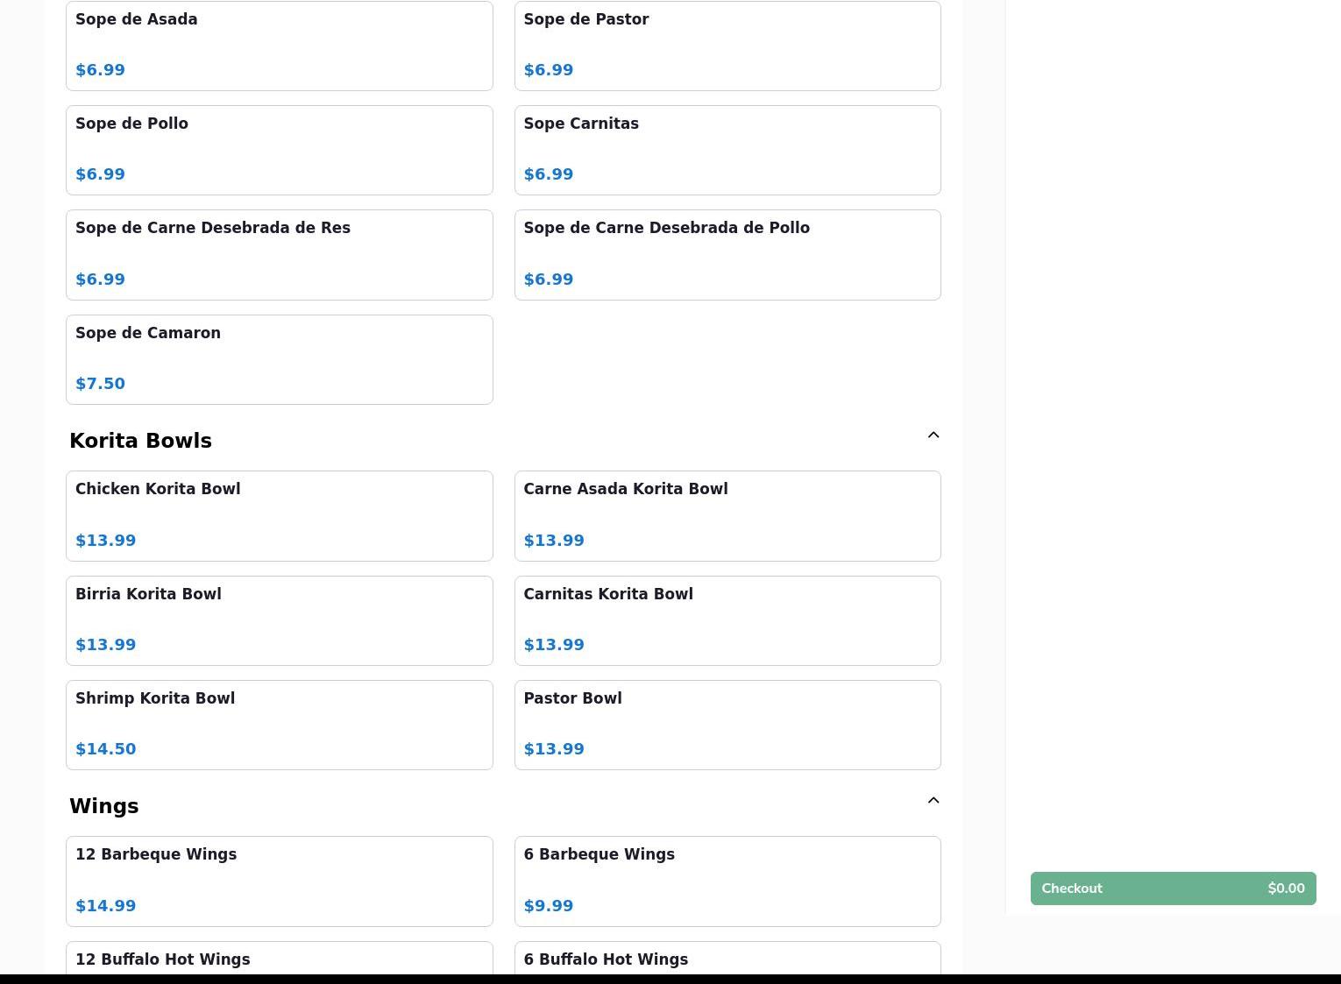Open the Checkout button

point(1173,888)
